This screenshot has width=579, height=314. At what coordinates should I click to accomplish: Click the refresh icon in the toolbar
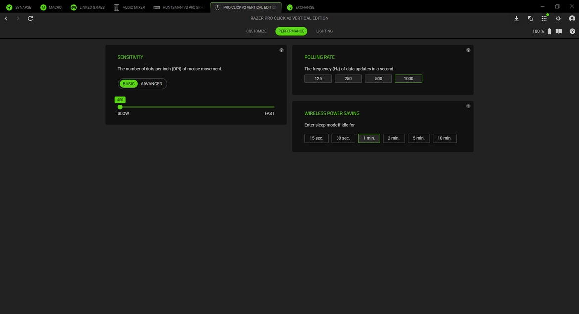pyautogui.click(x=30, y=18)
